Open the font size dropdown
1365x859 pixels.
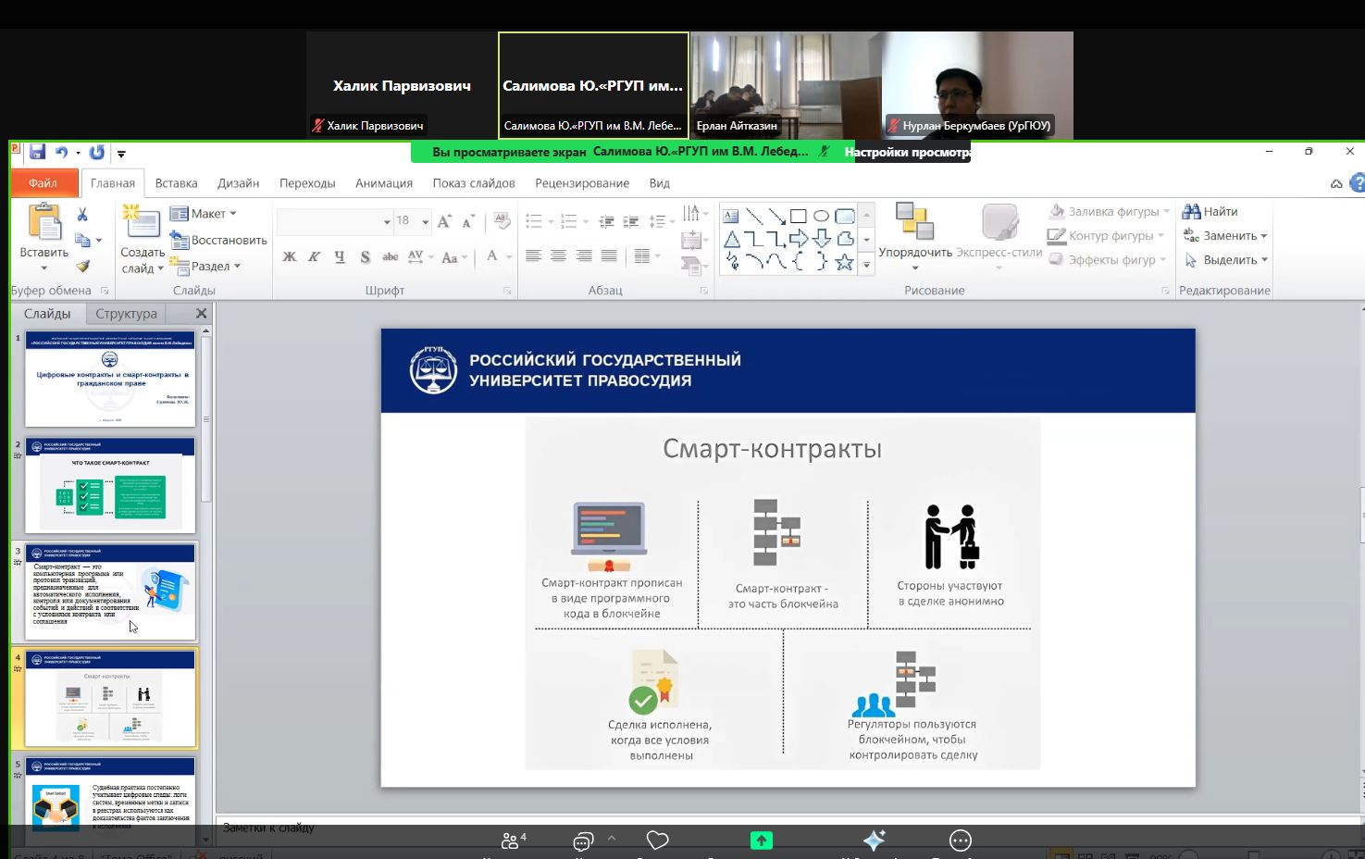(x=425, y=221)
